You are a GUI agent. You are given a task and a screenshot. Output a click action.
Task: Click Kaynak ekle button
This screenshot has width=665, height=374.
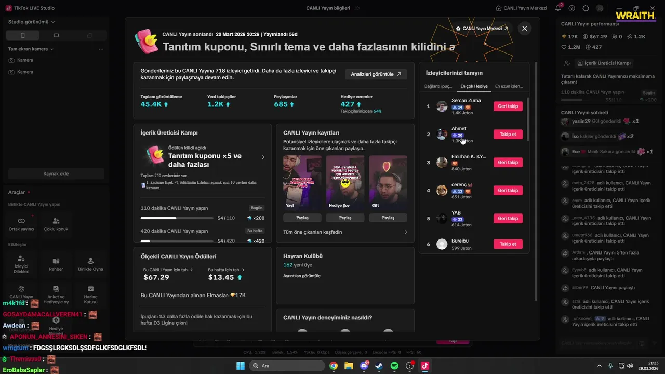pos(56,173)
